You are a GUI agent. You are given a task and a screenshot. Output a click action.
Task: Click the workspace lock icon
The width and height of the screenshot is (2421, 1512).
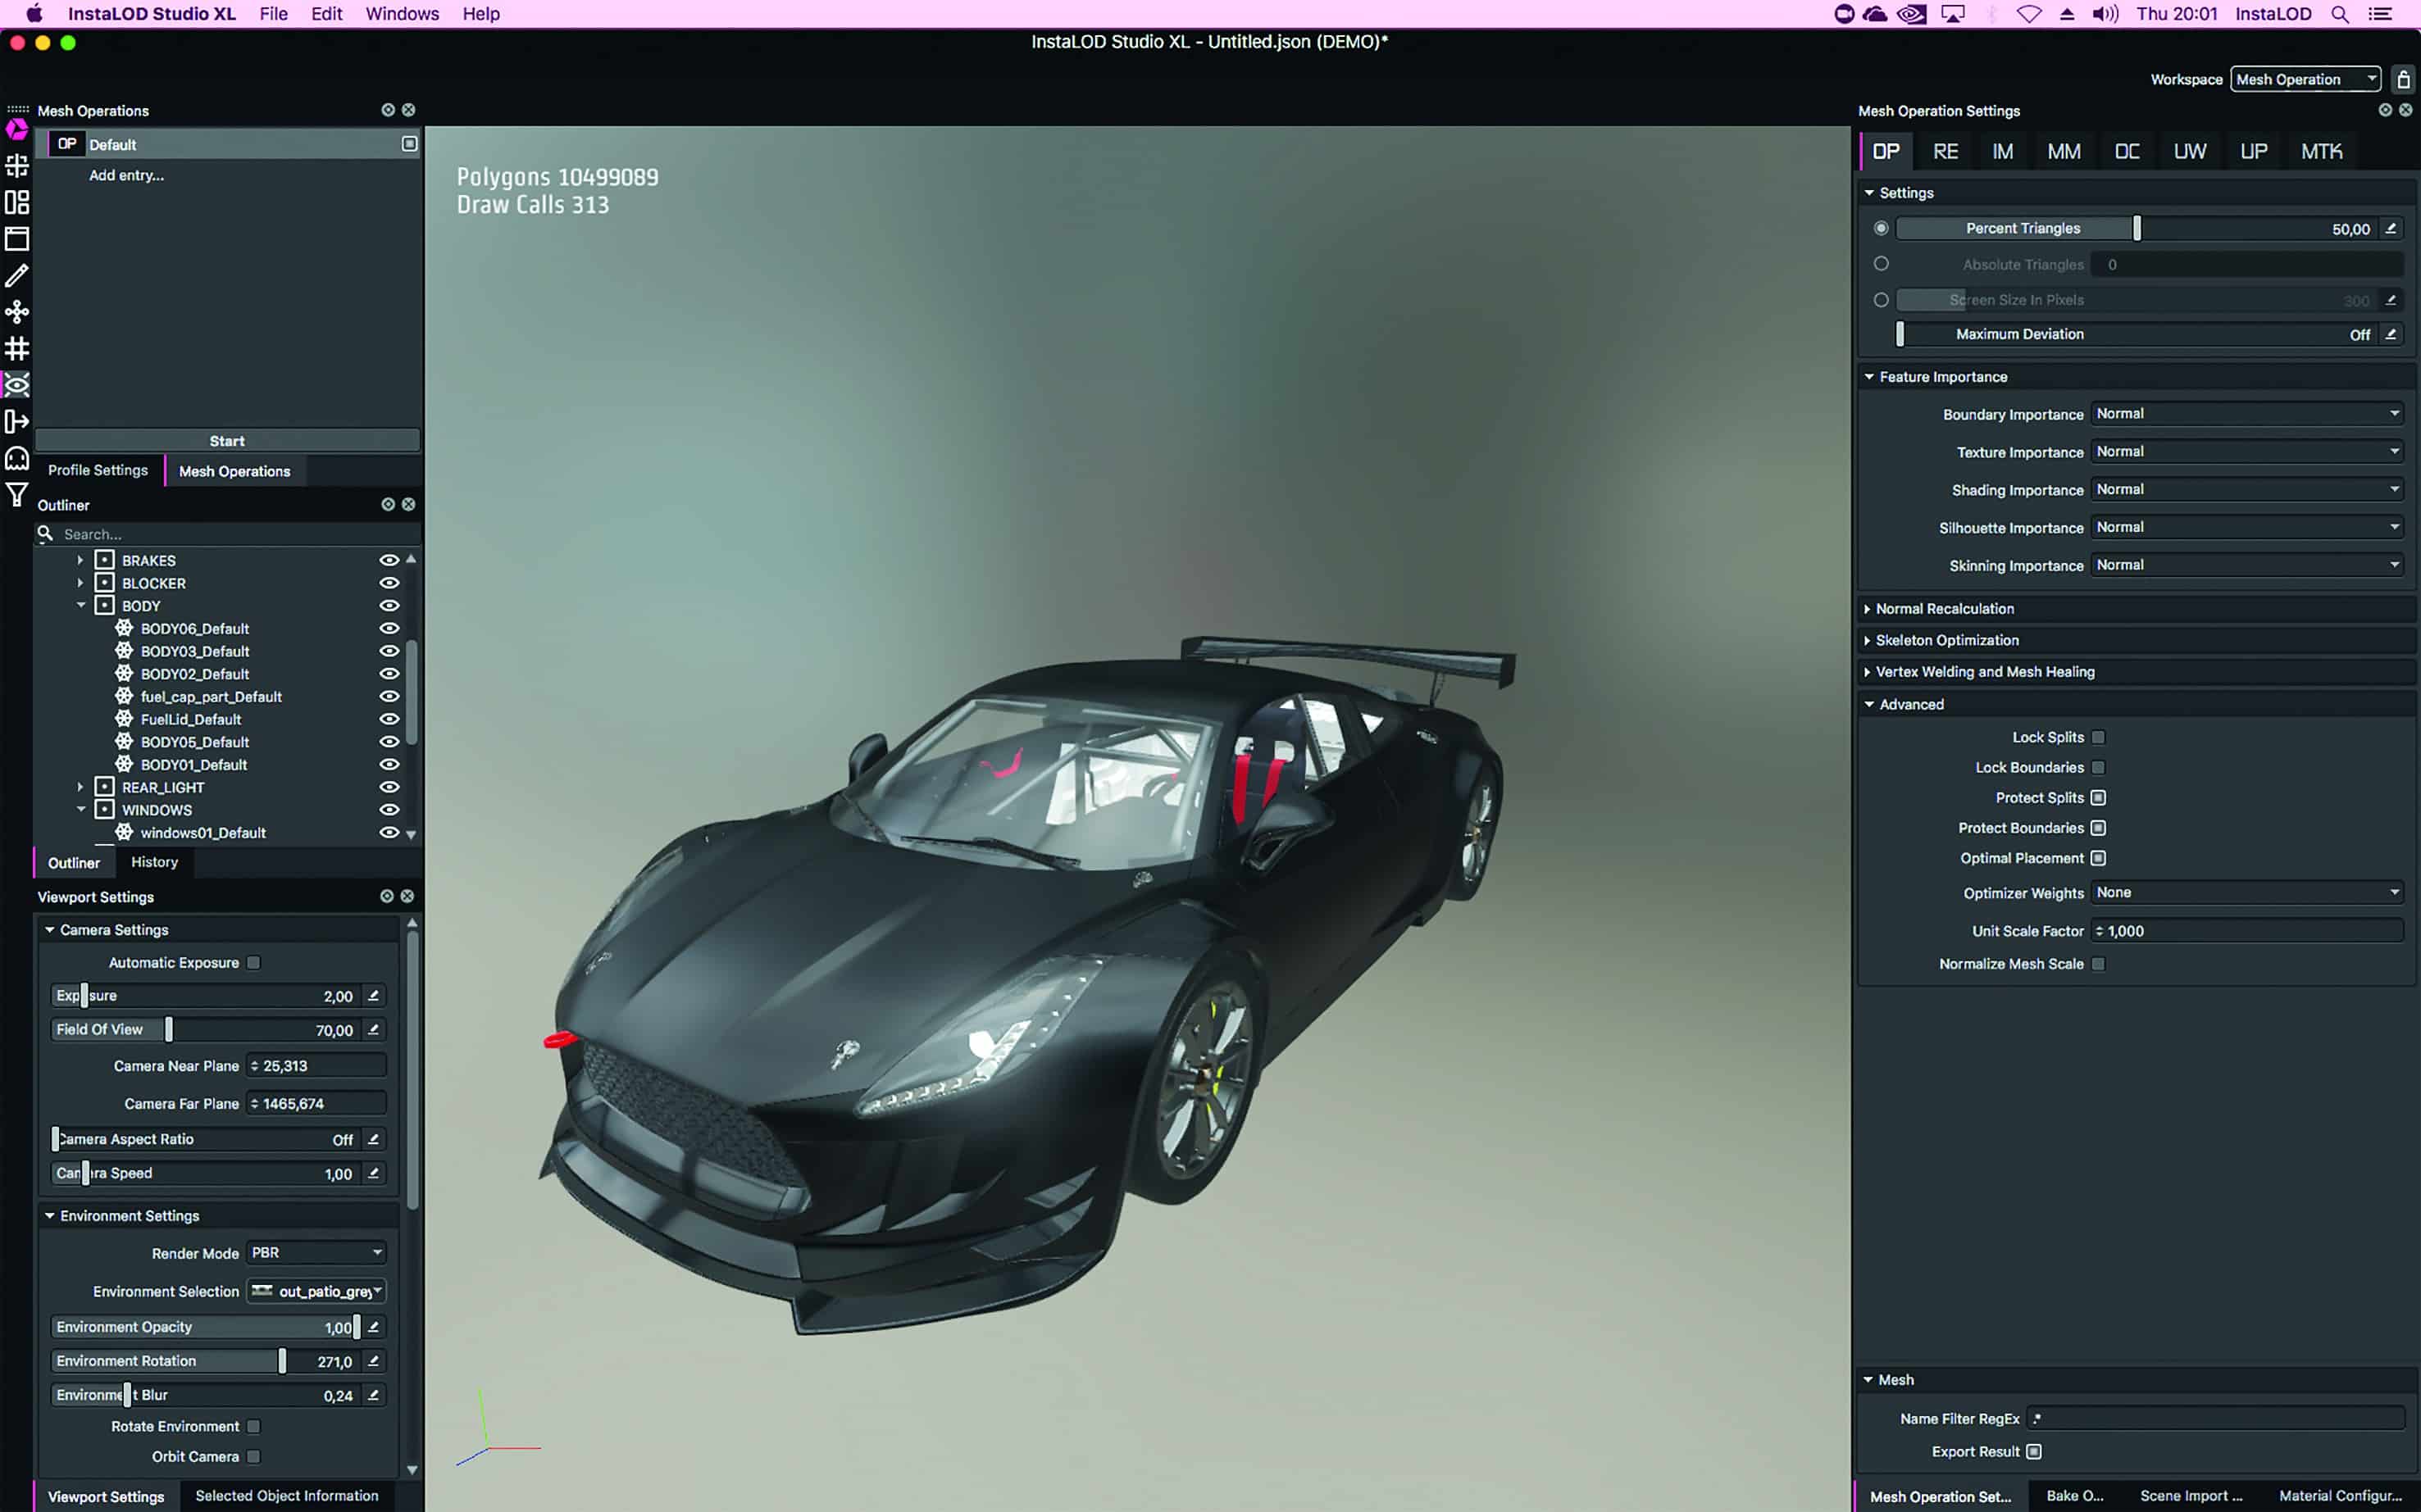point(2403,79)
